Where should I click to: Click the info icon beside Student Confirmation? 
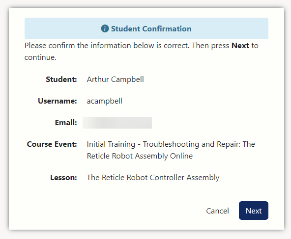[105, 29]
